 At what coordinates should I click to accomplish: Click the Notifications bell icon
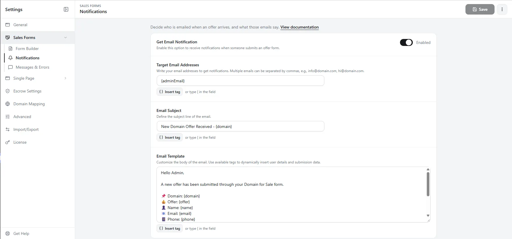tap(10, 58)
